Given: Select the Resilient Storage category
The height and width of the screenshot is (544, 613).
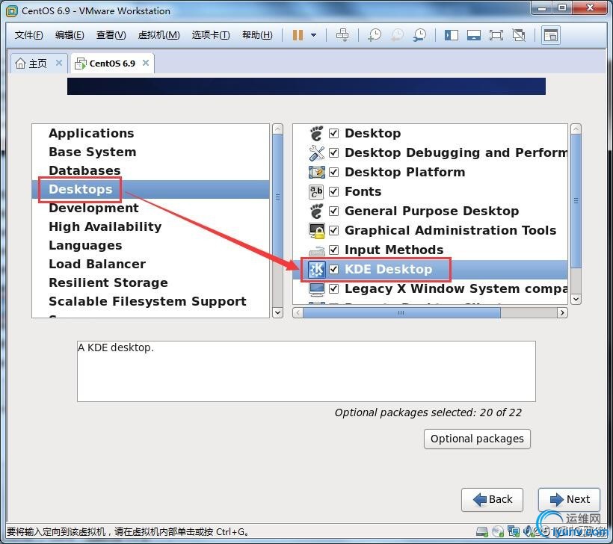Looking at the screenshot, I should (x=150, y=283).
